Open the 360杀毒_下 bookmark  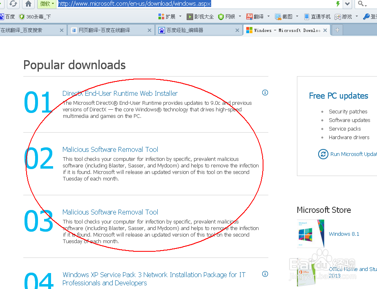coord(35,17)
